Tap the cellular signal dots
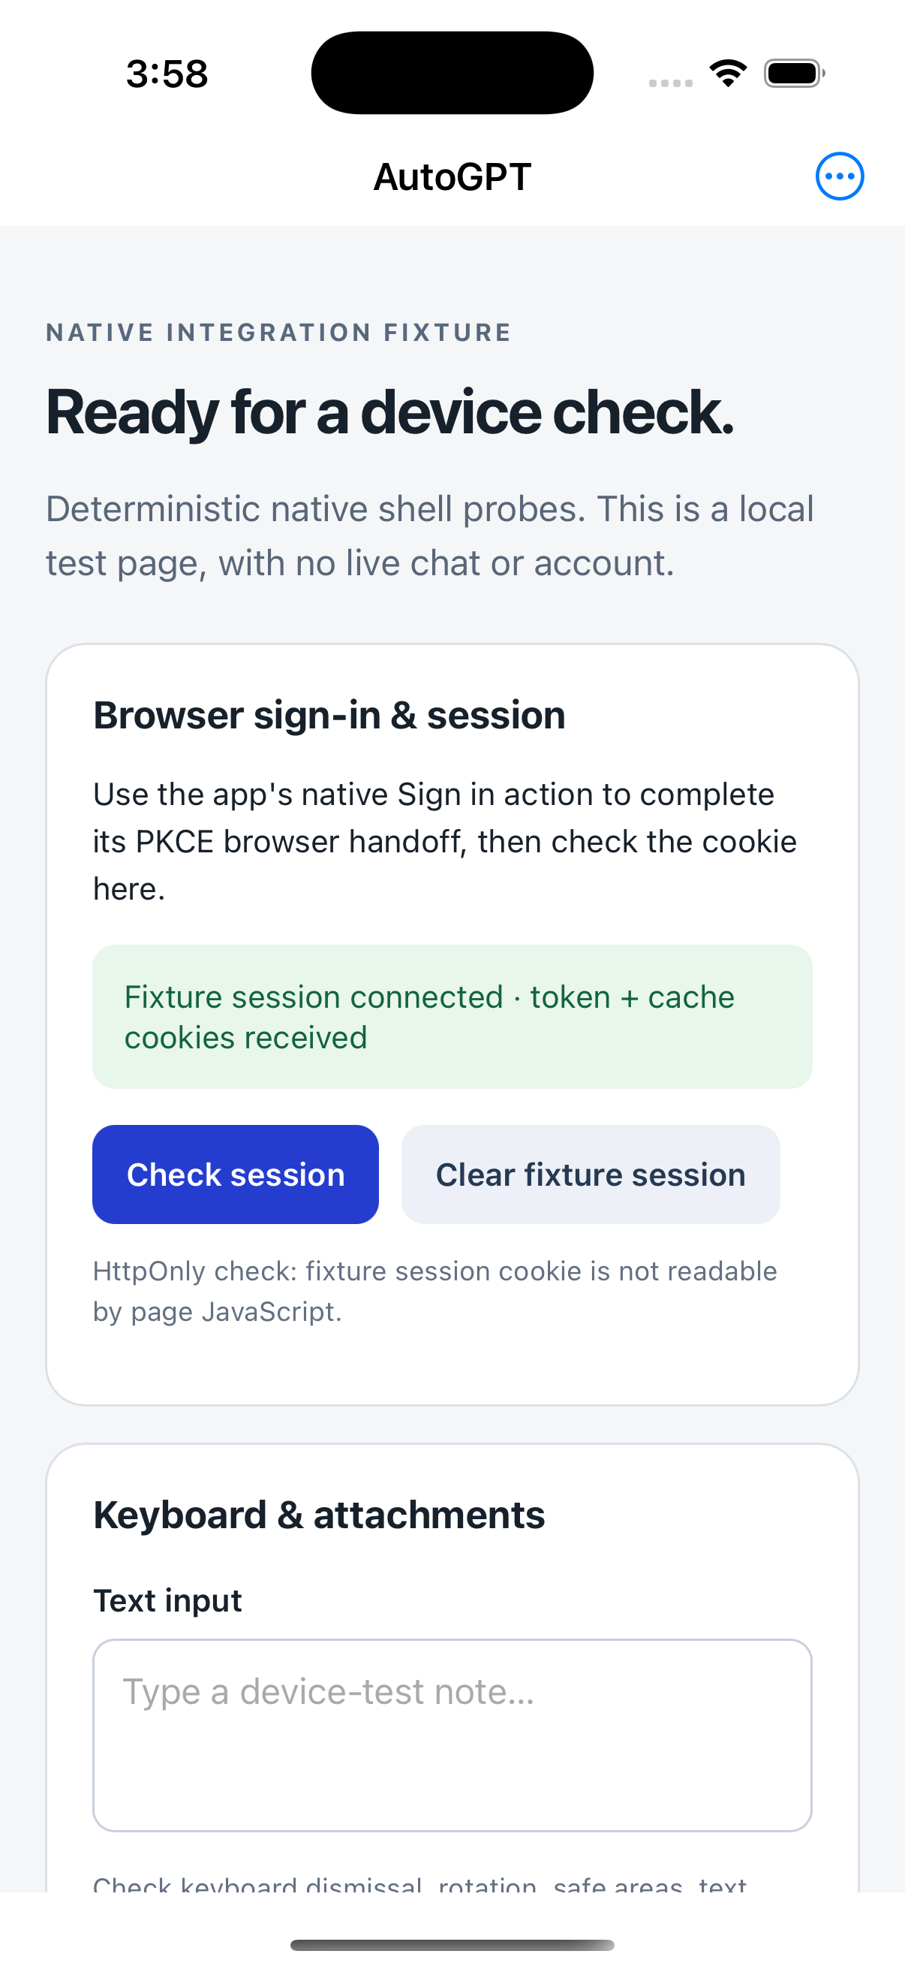This screenshot has width=905, height=1969. pyautogui.click(x=671, y=83)
